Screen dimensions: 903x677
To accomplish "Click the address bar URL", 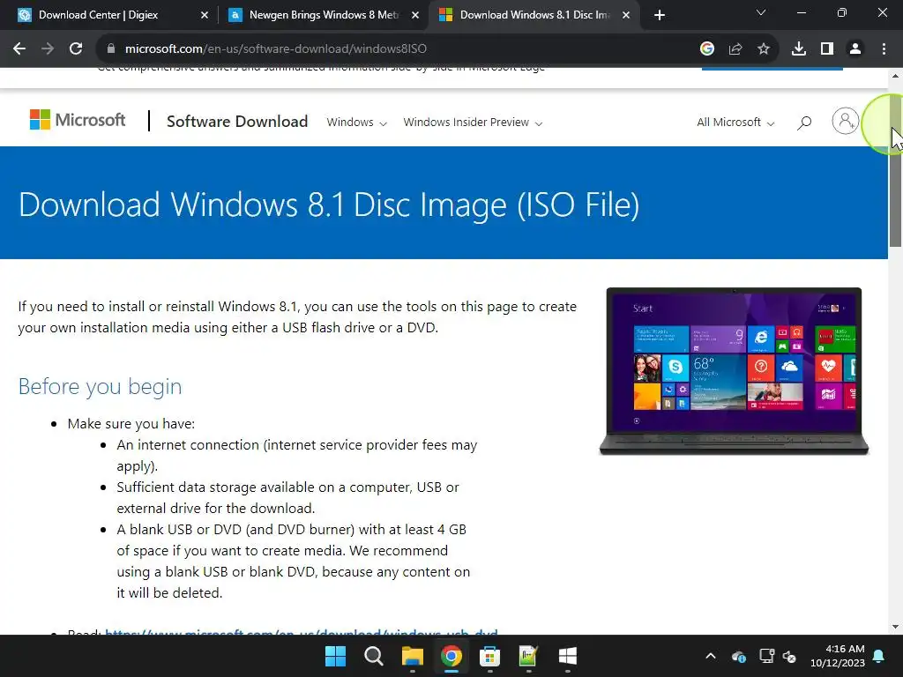I will point(276,49).
